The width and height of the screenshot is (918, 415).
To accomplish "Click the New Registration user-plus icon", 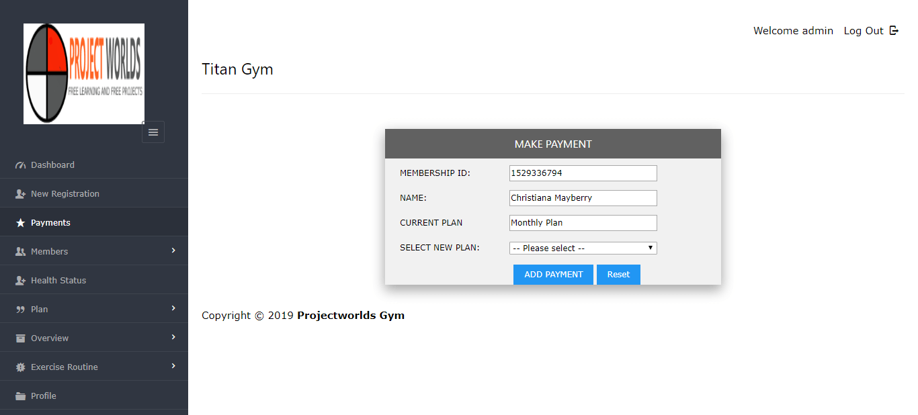I will tap(20, 194).
